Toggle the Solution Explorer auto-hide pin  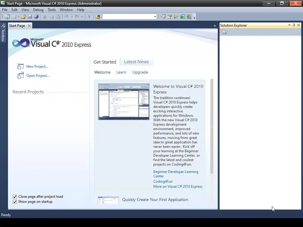[x=294, y=25]
